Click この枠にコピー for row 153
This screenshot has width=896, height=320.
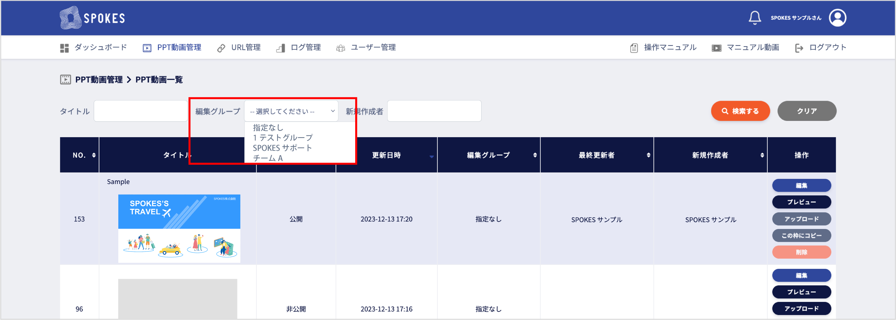pyautogui.click(x=801, y=236)
